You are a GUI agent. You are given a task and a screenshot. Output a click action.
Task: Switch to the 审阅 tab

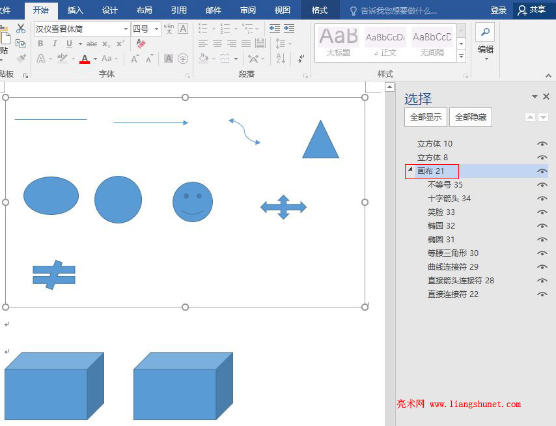click(x=248, y=10)
